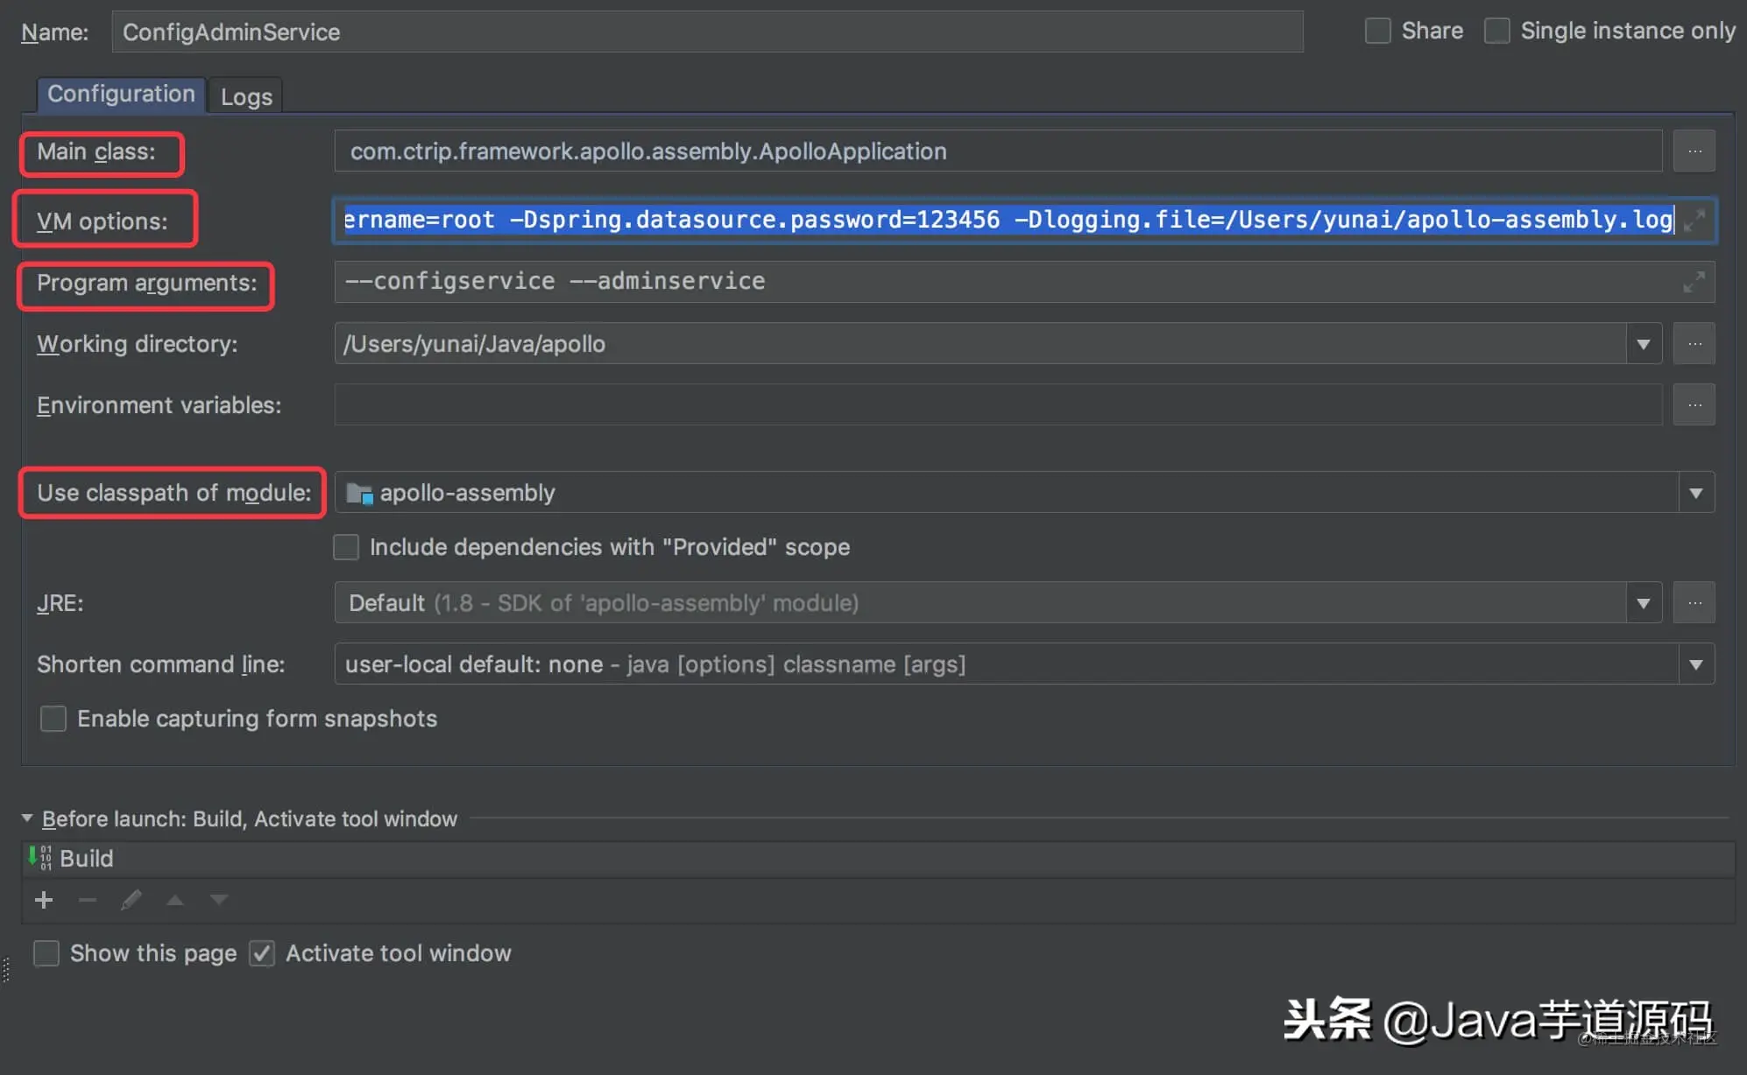The image size is (1747, 1075).
Task: Click the remove (-) button in Before launch
Action: pos(86,899)
